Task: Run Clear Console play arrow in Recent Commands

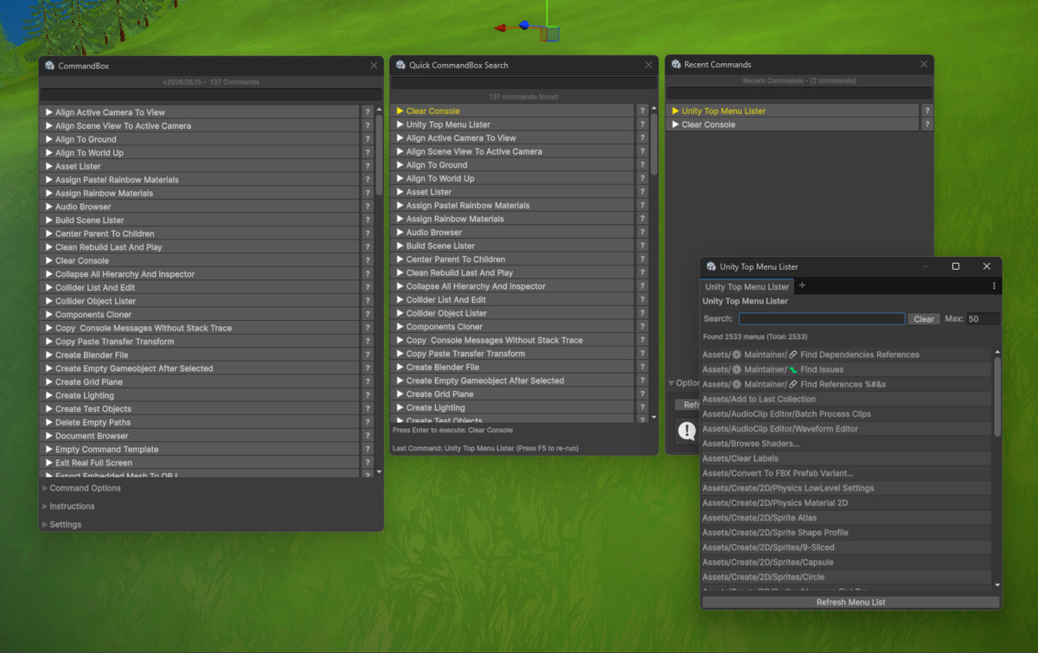Action: pyautogui.click(x=676, y=125)
